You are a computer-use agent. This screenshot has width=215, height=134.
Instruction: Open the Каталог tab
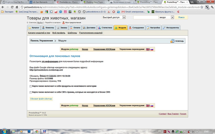point(34,27)
